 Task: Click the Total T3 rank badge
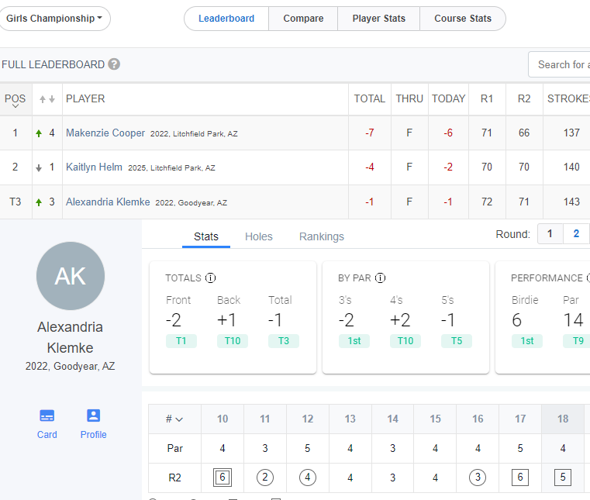tap(283, 341)
